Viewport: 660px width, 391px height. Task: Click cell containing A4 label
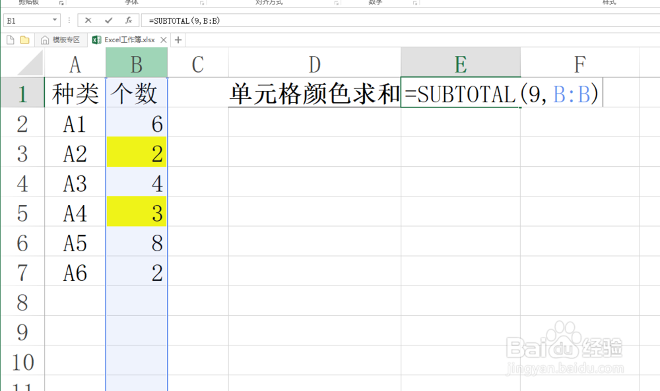[x=75, y=212]
